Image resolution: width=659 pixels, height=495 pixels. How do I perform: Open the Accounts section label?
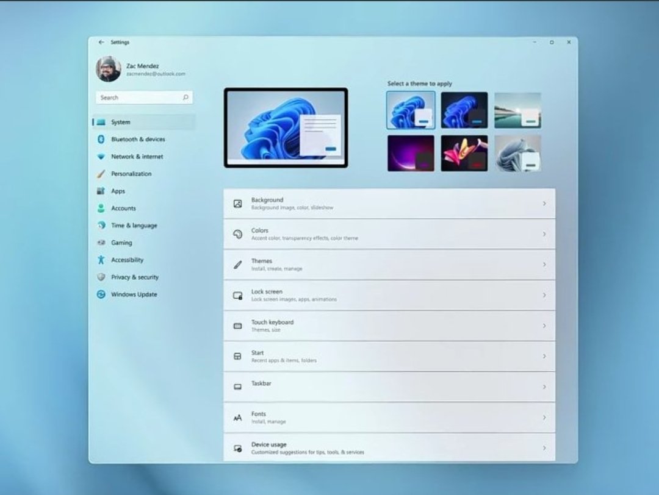click(x=123, y=208)
